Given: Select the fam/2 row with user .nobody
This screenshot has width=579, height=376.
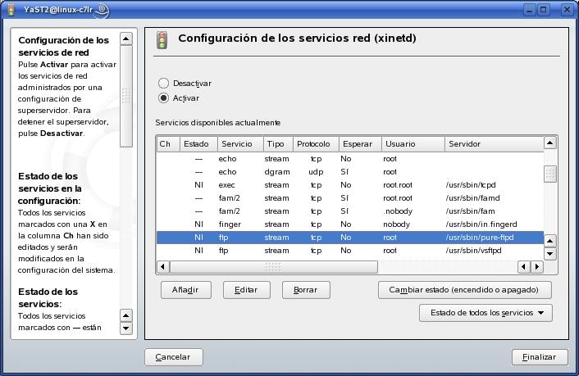Looking at the screenshot, I should (x=350, y=211).
